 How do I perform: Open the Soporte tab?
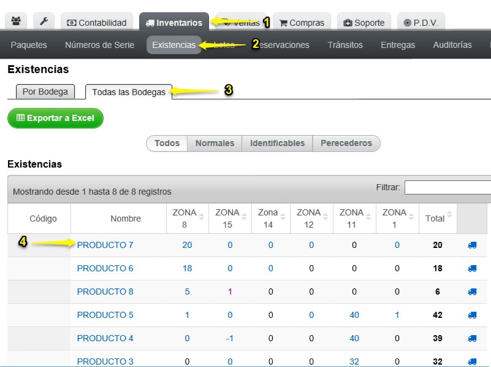pyautogui.click(x=364, y=22)
